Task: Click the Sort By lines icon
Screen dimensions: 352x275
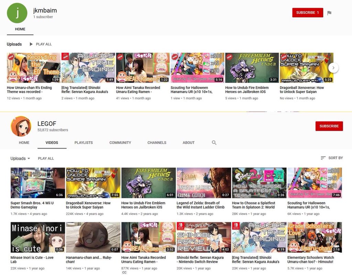Action: coord(323,158)
